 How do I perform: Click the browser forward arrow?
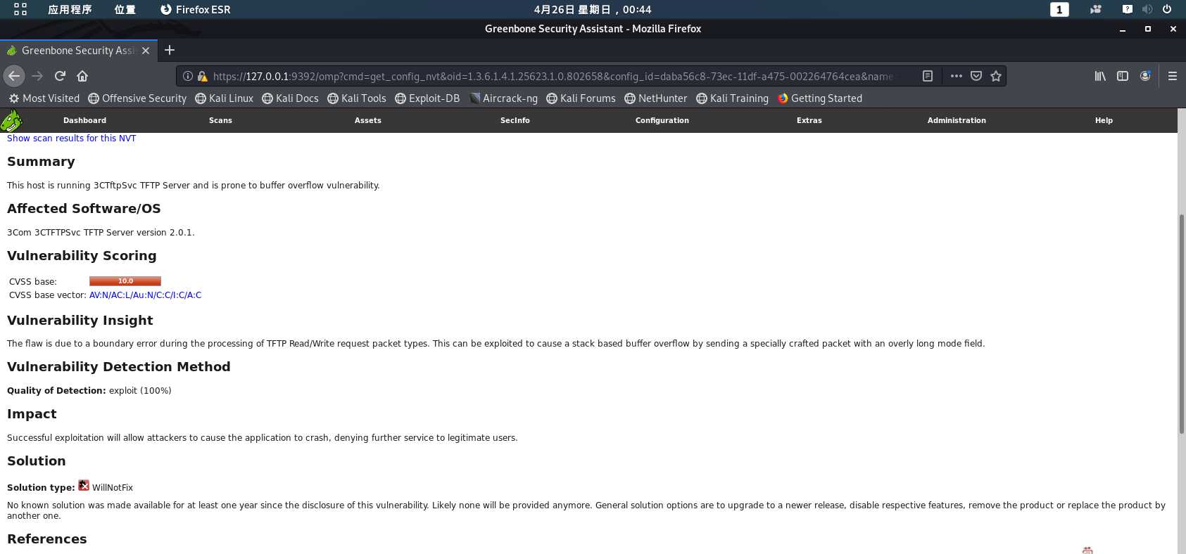(x=37, y=76)
